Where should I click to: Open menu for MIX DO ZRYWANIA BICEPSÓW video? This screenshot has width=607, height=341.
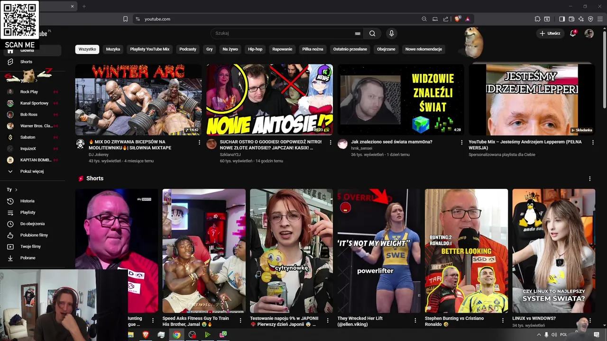[x=199, y=142]
